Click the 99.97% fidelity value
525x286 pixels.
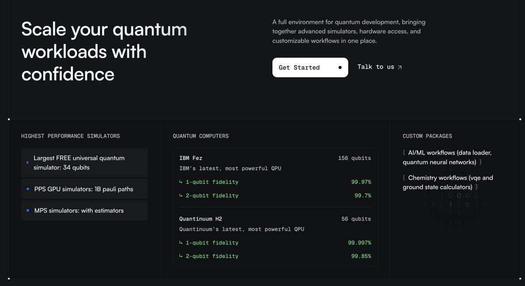(x=361, y=182)
